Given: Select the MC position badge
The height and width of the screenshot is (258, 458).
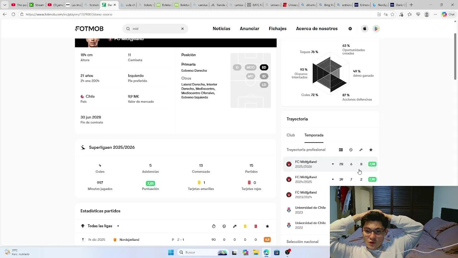Looking at the screenshot, I should pos(250,76).
